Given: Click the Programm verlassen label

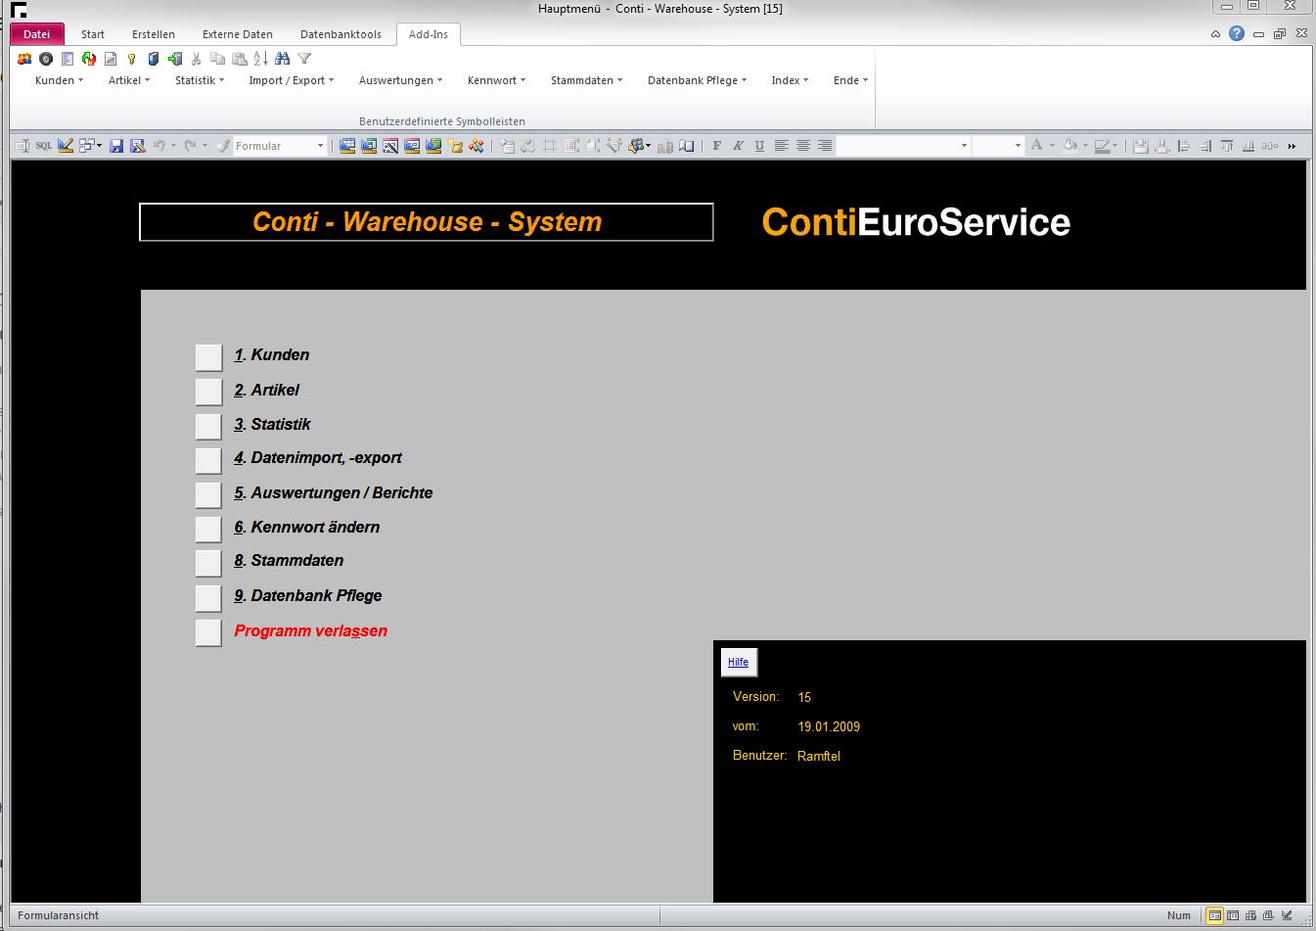Looking at the screenshot, I should 311,631.
